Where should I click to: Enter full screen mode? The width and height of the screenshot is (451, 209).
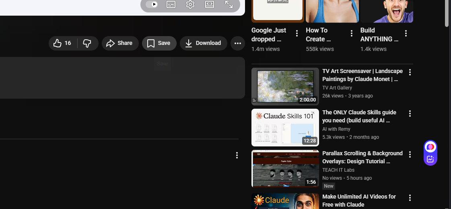[x=229, y=4]
